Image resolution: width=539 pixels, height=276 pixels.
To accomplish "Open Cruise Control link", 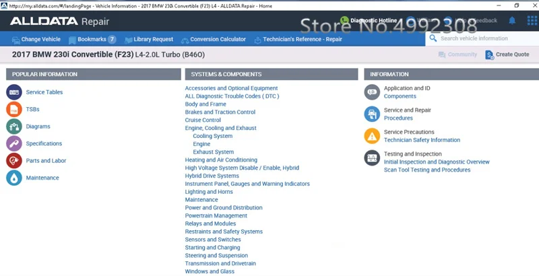I will (x=203, y=120).
